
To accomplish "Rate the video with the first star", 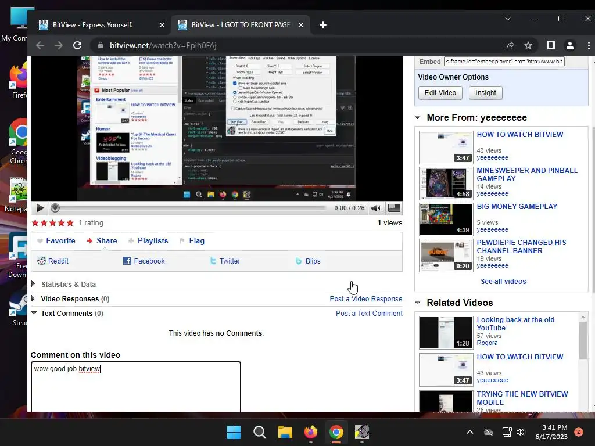I will click(35, 223).
